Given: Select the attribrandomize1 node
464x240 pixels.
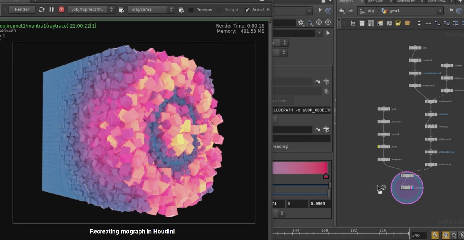Looking at the screenshot, I should coord(431,152).
